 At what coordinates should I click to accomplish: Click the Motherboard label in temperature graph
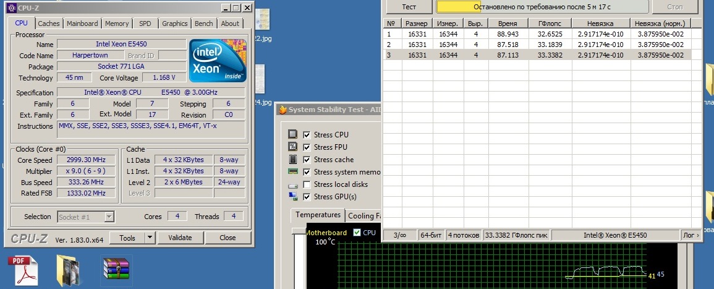pyautogui.click(x=326, y=233)
